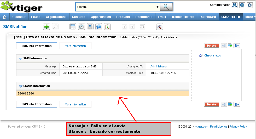The image size is (256, 139).
Task: Switch to the top More Information tab
Action: point(75,46)
